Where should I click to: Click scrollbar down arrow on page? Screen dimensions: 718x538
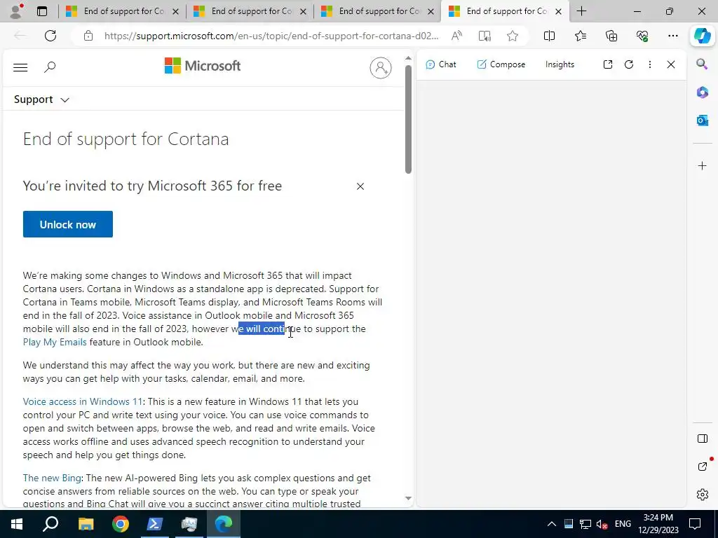pyautogui.click(x=408, y=498)
